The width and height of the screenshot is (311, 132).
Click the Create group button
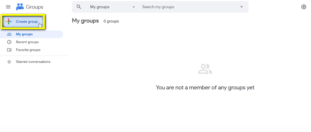pyautogui.click(x=23, y=22)
